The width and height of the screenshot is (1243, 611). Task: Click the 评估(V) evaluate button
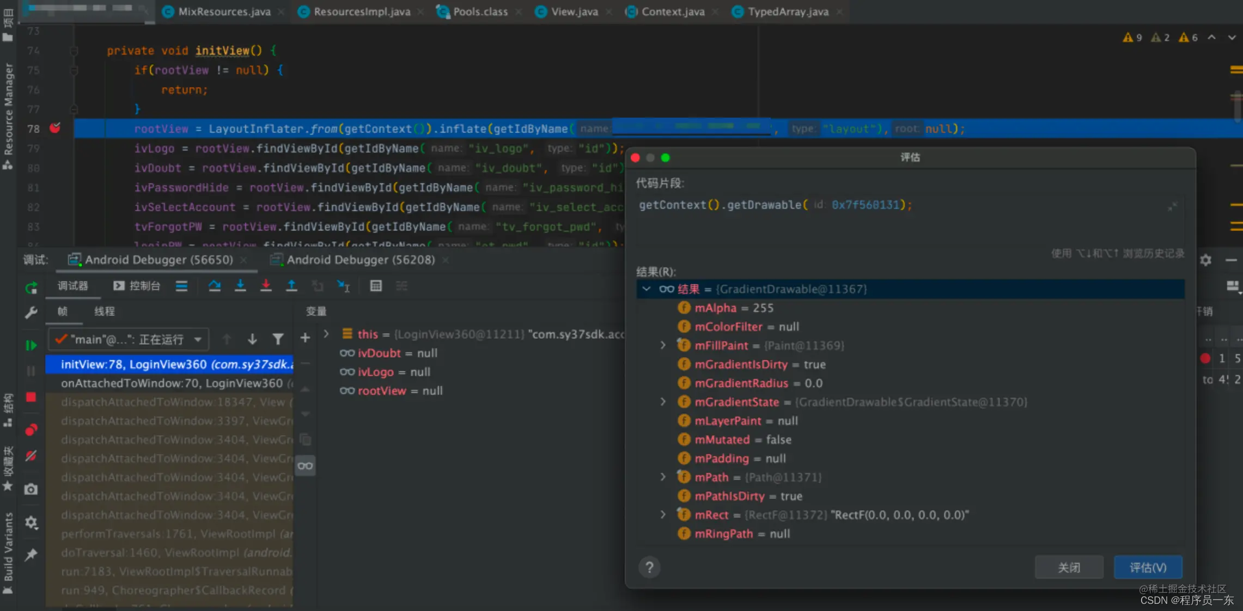(x=1148, y=567)
